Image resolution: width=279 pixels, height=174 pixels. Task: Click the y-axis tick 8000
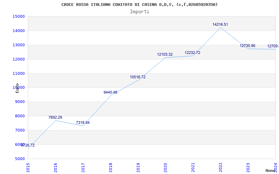click(x=20, y=116)
